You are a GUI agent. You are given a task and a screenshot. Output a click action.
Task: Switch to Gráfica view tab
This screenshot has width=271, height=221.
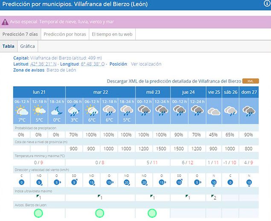(27, 46)
